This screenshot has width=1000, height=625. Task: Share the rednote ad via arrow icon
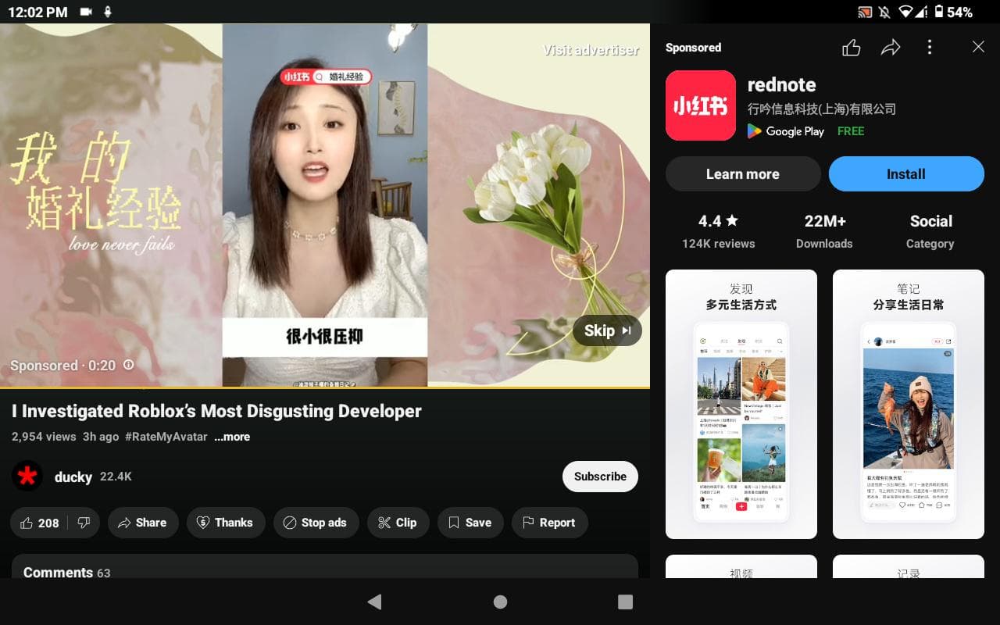coord(891,48)
